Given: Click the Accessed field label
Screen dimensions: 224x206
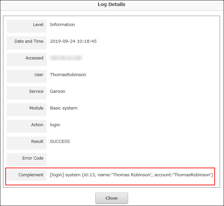Looking at the screenshot, I should coord(34,58).
